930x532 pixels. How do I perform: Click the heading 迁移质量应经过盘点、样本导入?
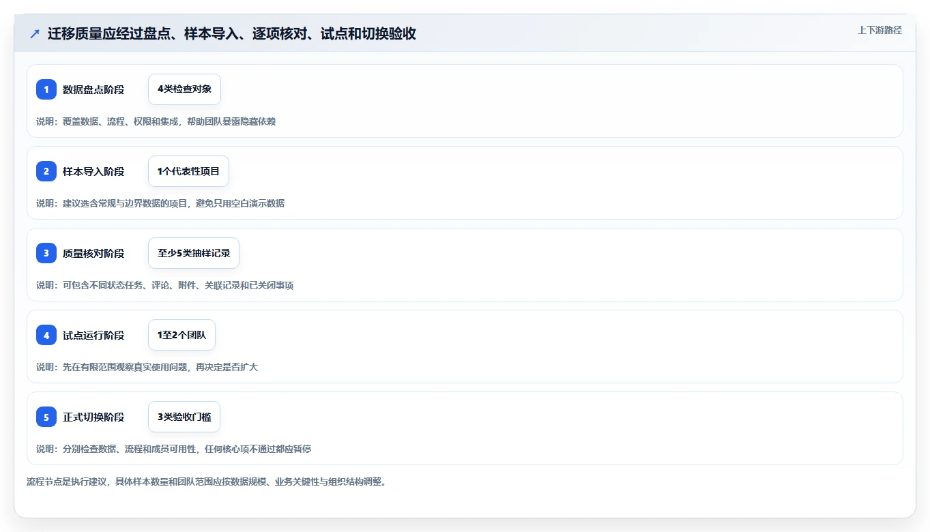(x=232, y=34)
